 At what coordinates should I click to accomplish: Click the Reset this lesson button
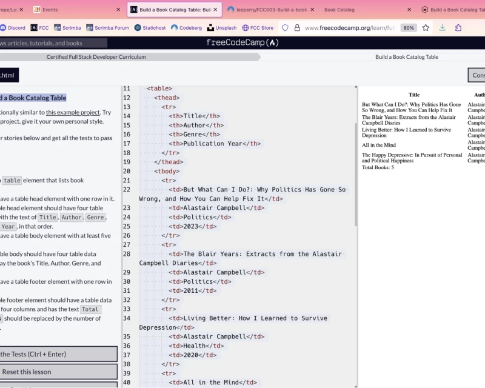[58, 372]
